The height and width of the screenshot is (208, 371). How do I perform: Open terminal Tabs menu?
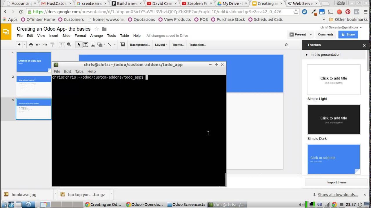coord(79,71)
